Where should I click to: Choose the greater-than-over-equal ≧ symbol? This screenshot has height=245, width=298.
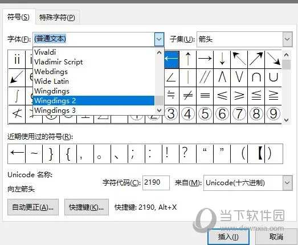pyautogui.click(x=273, y=96)
